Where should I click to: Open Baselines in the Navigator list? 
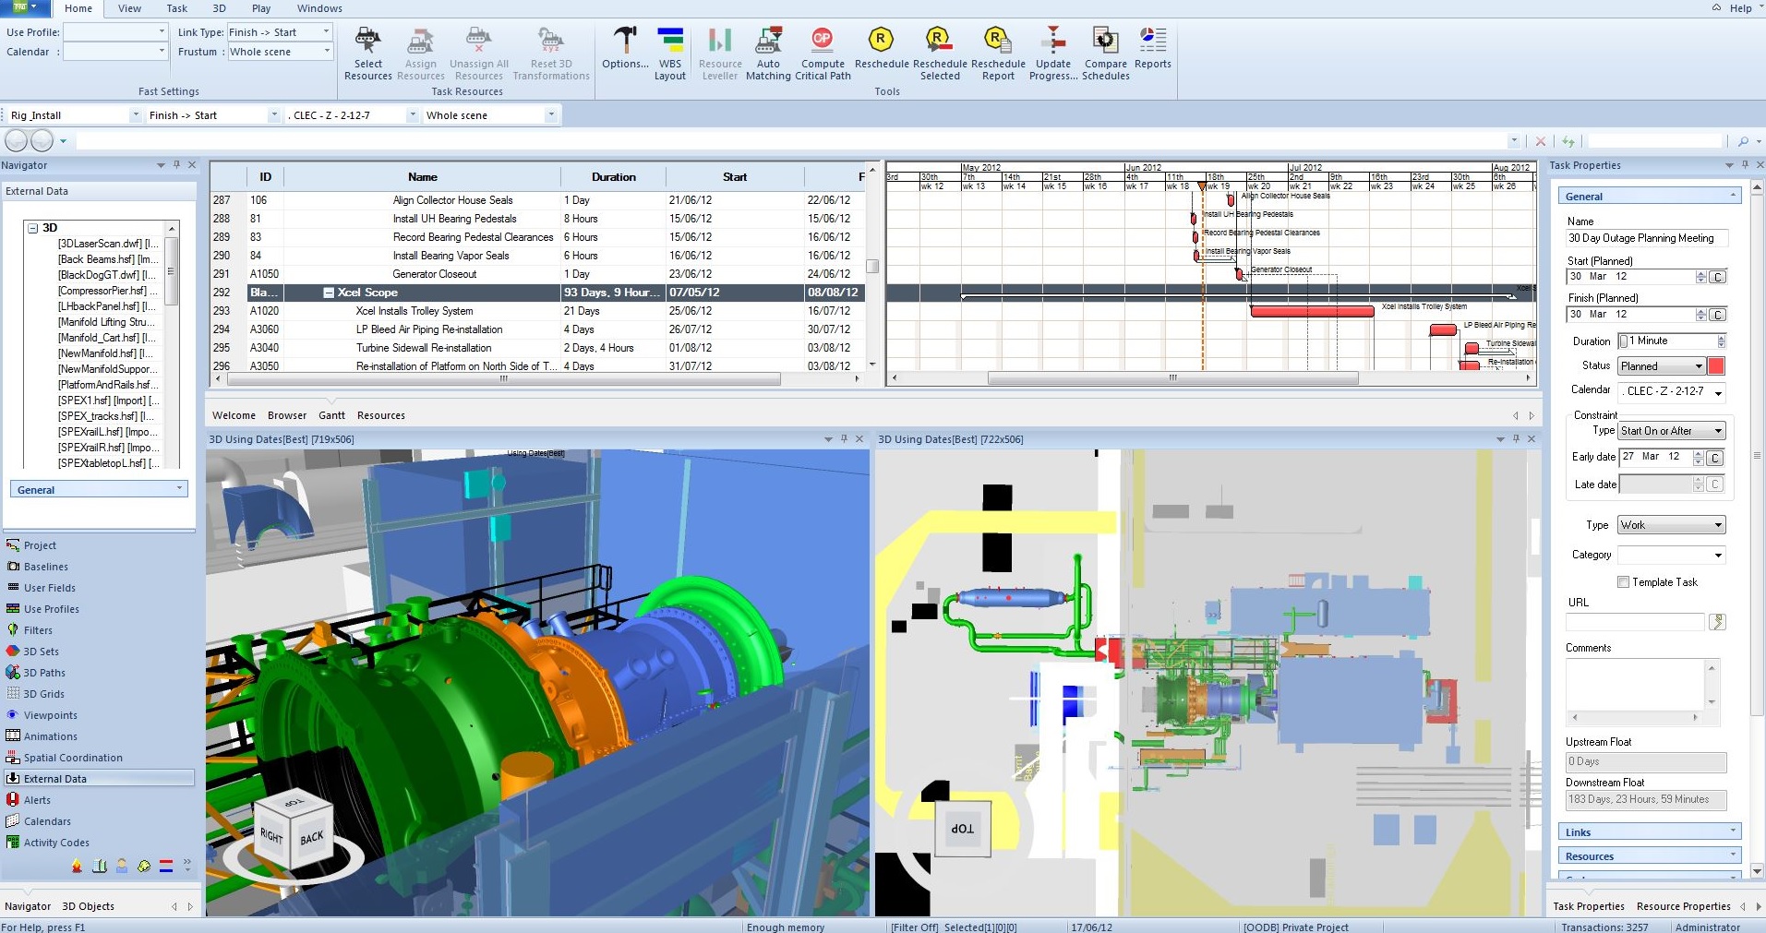pos(45,567)
